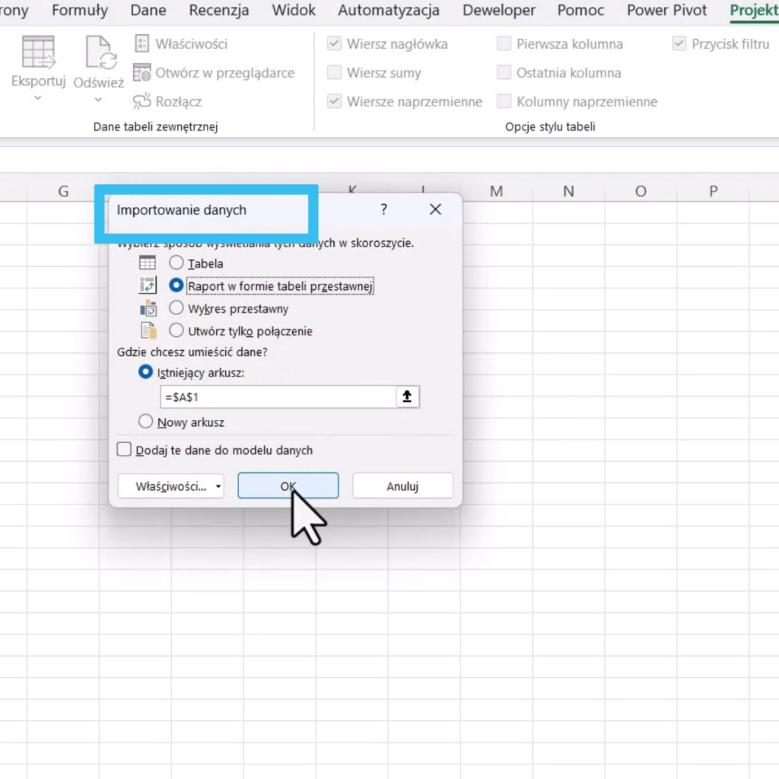Choose Wykres przestawny radio option
This screenshot has height=779, width=779.
pos(176,308)
